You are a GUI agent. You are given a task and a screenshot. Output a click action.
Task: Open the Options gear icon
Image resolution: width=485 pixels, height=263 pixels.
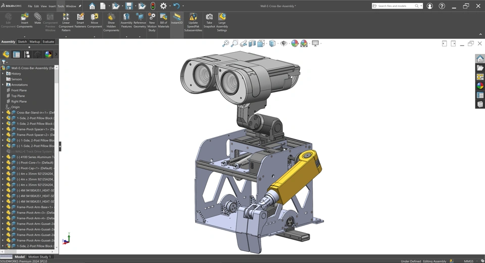point(163,6)
